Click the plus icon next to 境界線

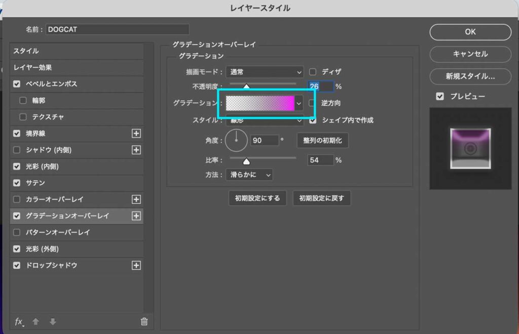pos(136,133)
